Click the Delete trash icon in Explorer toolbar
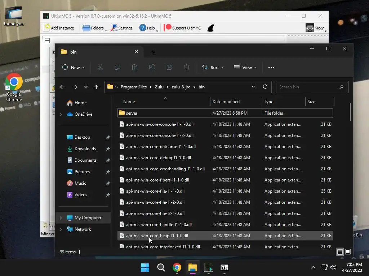The image size is (369, 276). [187, 68]
